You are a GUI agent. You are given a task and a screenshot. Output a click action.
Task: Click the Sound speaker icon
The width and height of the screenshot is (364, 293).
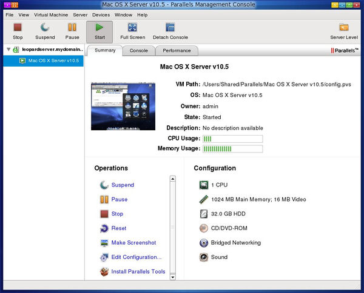(204, 257)
